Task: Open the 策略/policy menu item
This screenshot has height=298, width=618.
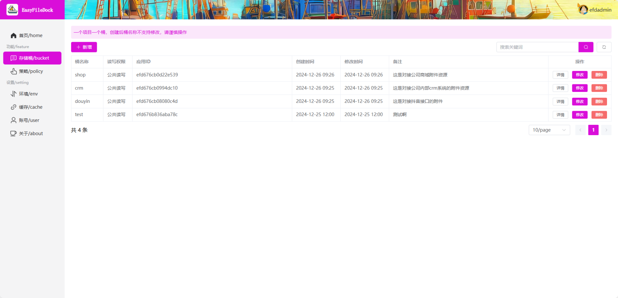Action: click(32, 71)
